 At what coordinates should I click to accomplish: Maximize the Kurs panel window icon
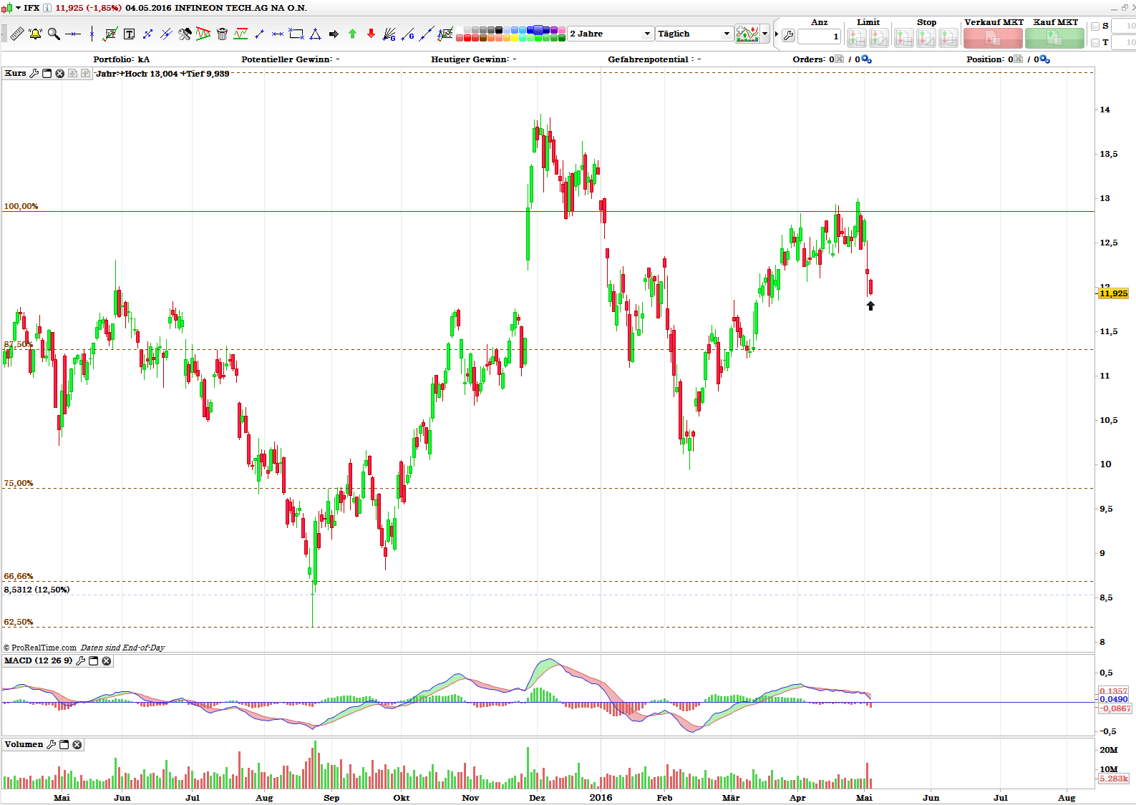[47, 73]
